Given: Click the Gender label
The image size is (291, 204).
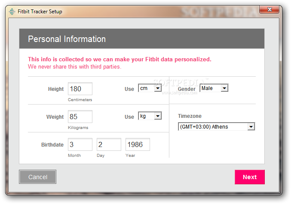Looking at the screenshot, I should pos(187,89).
